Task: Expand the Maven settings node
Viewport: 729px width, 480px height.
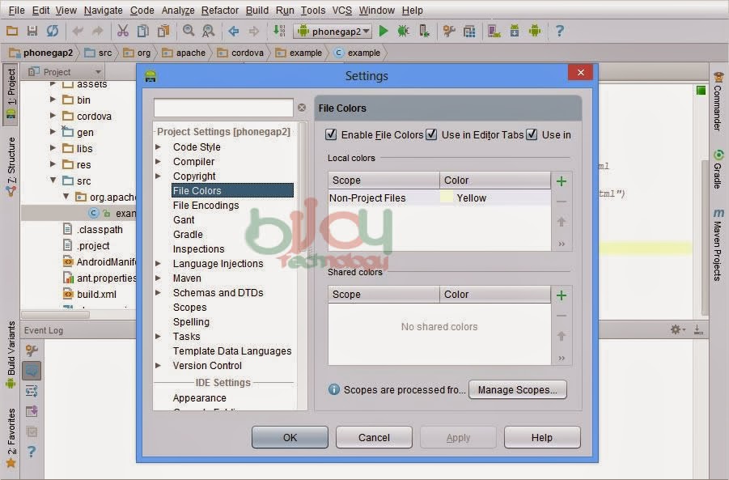Action: tap(158, 278)
